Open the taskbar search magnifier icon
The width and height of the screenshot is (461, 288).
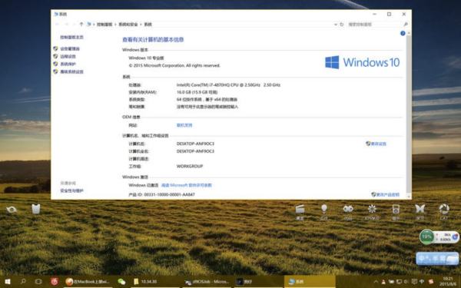pos(23,281)
